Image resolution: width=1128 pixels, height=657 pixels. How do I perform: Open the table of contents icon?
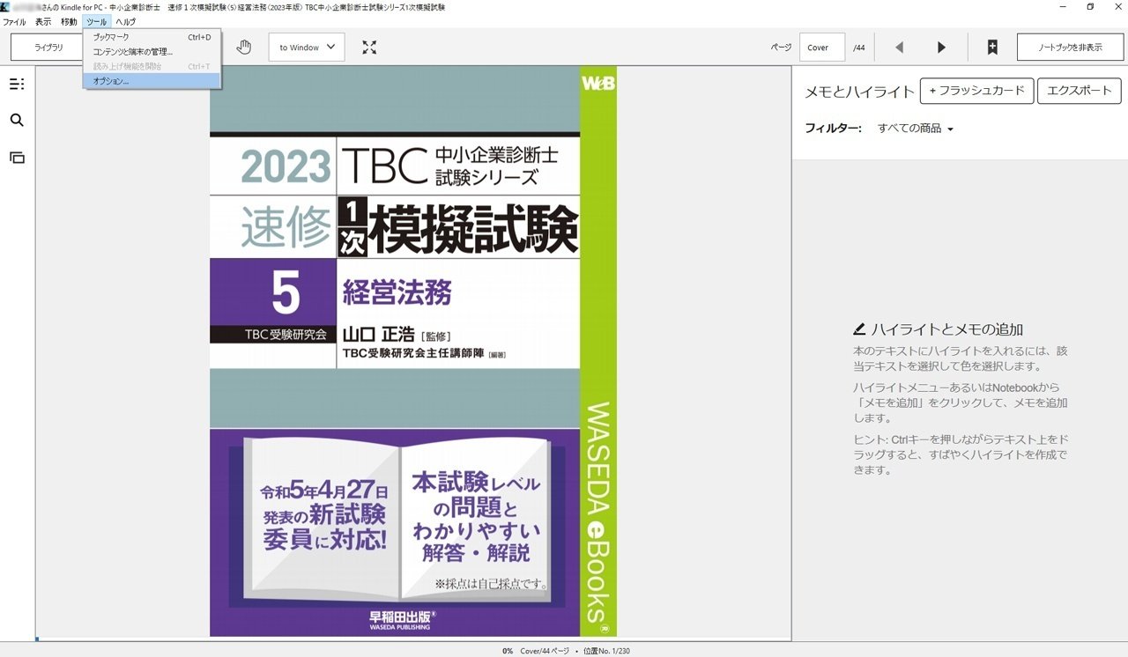pos(17,85)
